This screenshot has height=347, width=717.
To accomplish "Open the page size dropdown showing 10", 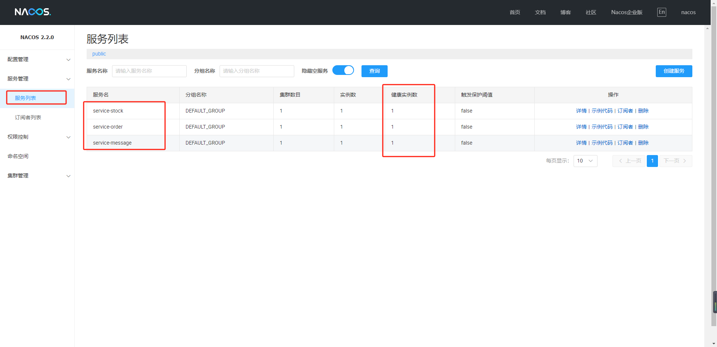I will click(x=585, y=161).
